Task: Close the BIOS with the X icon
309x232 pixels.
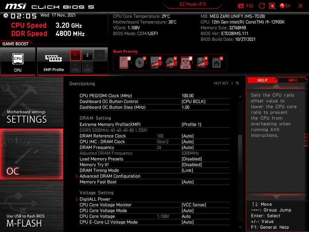Action: tap(300, 6)
